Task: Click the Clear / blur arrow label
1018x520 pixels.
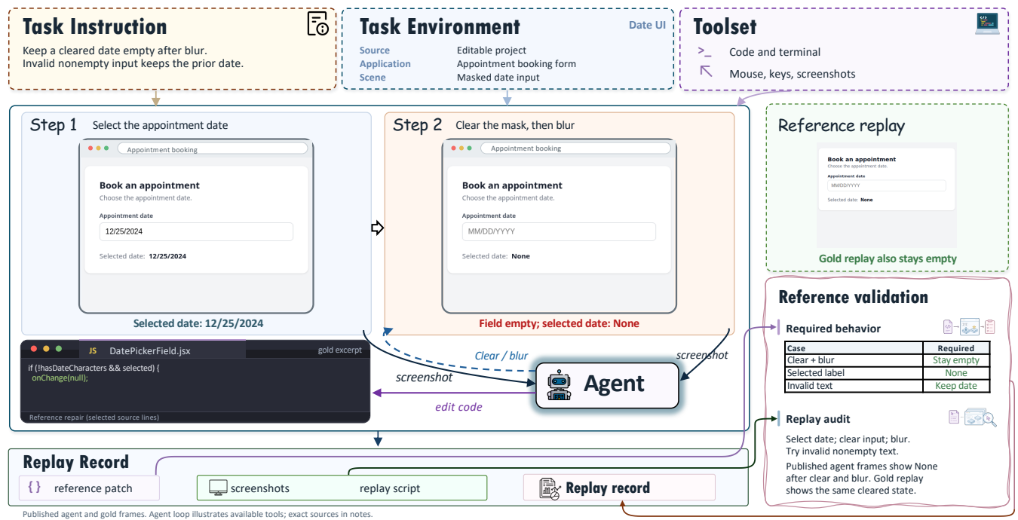Action: [501, 356]
